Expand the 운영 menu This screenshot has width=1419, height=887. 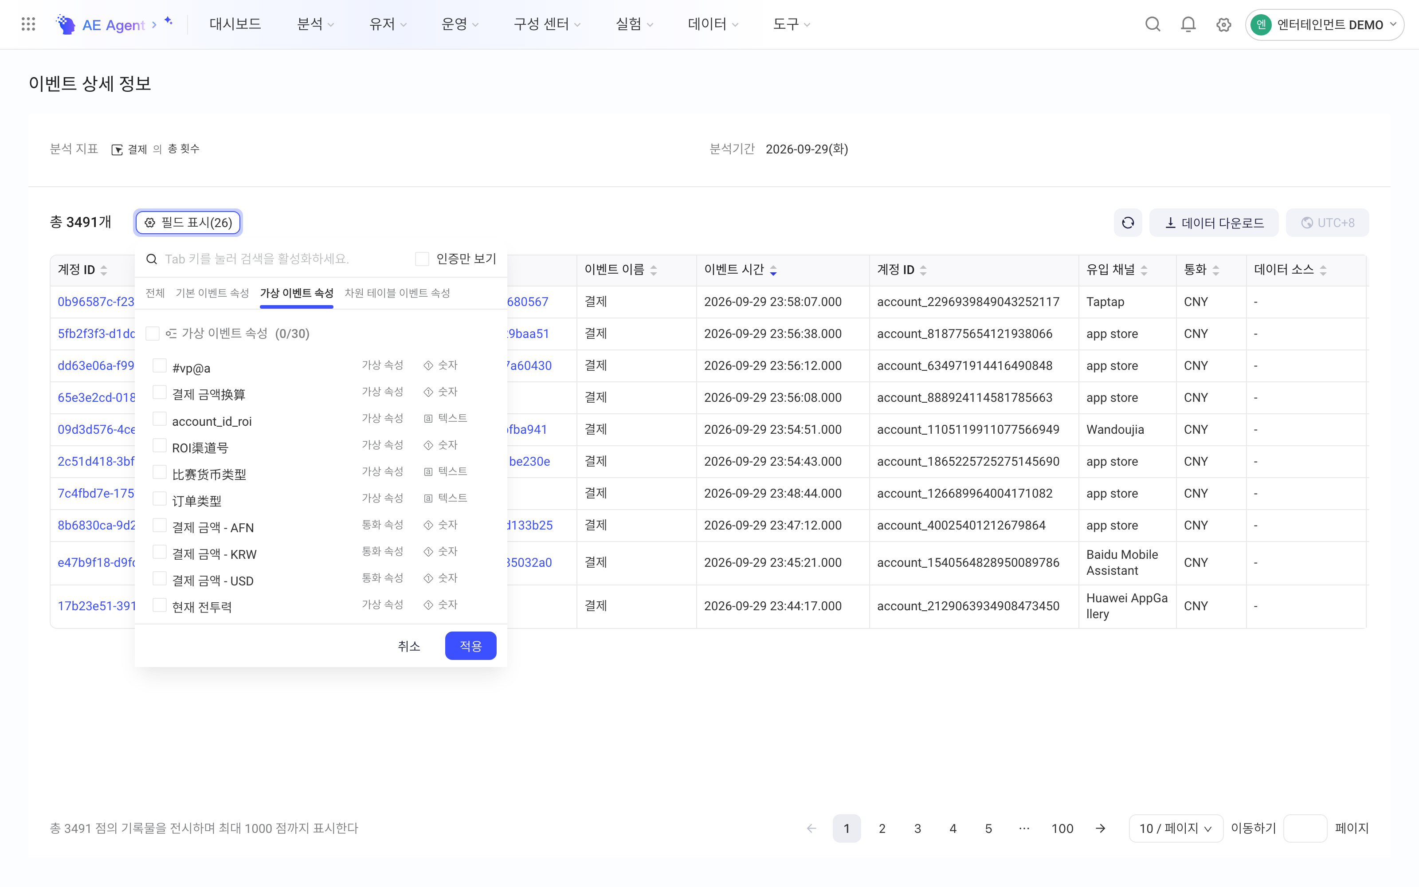click(x=460, y=24)
